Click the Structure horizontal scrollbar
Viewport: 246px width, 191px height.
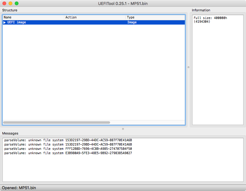57,123
